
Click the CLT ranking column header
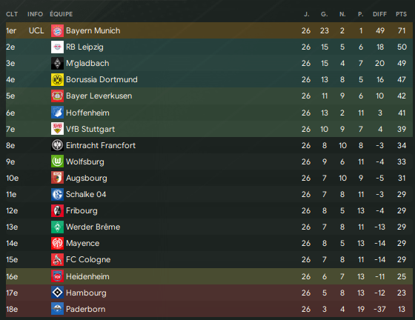point(12,14)
